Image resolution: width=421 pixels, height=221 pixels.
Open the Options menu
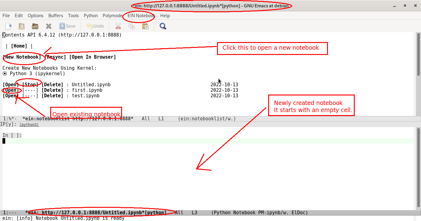point(35,16)
